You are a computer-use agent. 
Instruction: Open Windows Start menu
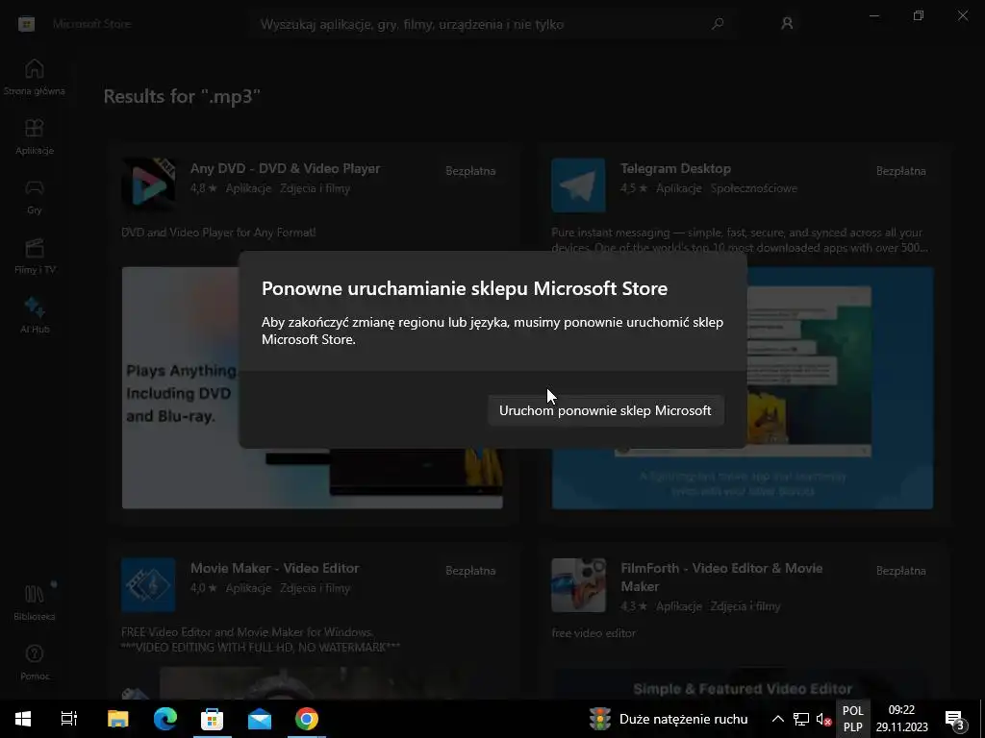pyautogui.click(x=23, y=719)
